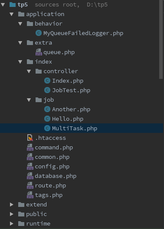Click the behavior folder icon
Viewport: 164px width, 229px height.
click(x=30, y=24)
